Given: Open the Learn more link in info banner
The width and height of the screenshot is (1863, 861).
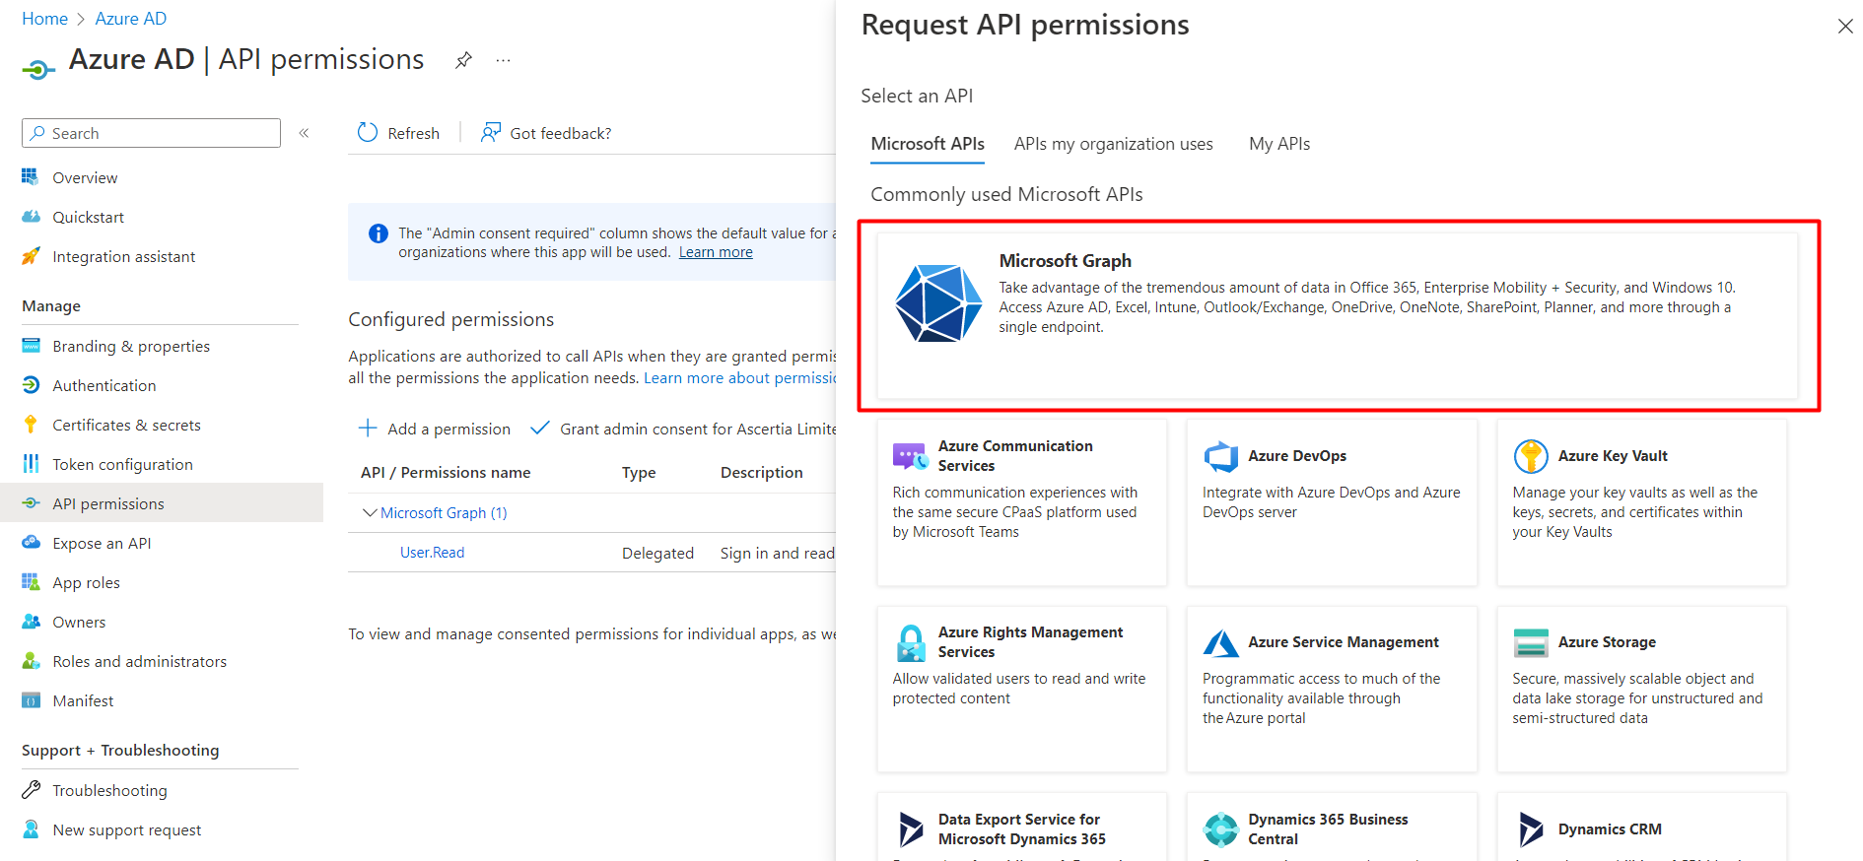Looking at the screenshot, I should point(716,252).
